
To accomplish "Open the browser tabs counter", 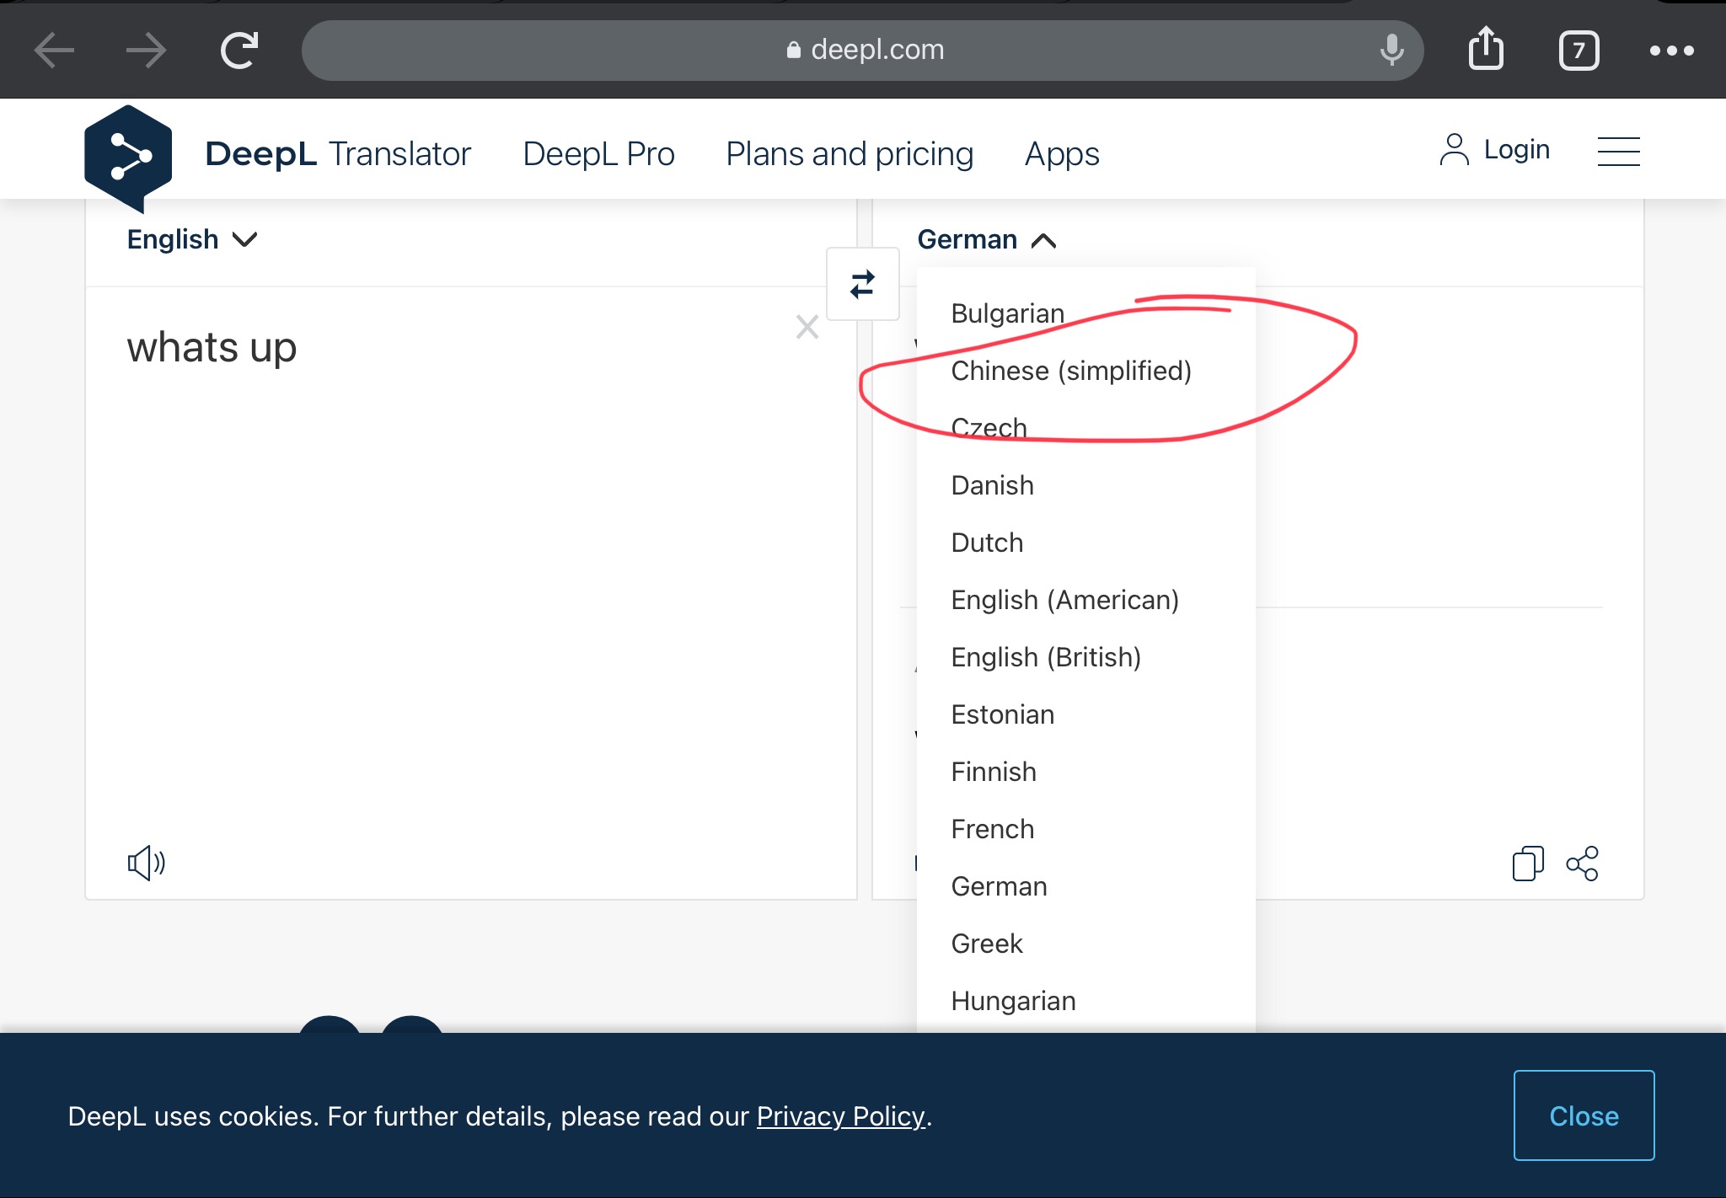I will point(1578,51).
